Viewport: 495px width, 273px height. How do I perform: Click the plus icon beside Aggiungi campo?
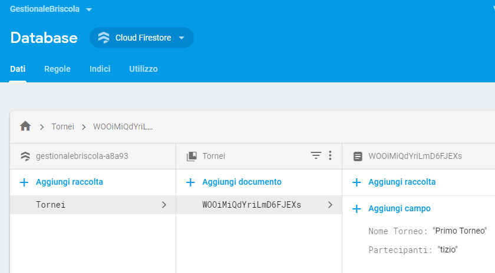357,209
